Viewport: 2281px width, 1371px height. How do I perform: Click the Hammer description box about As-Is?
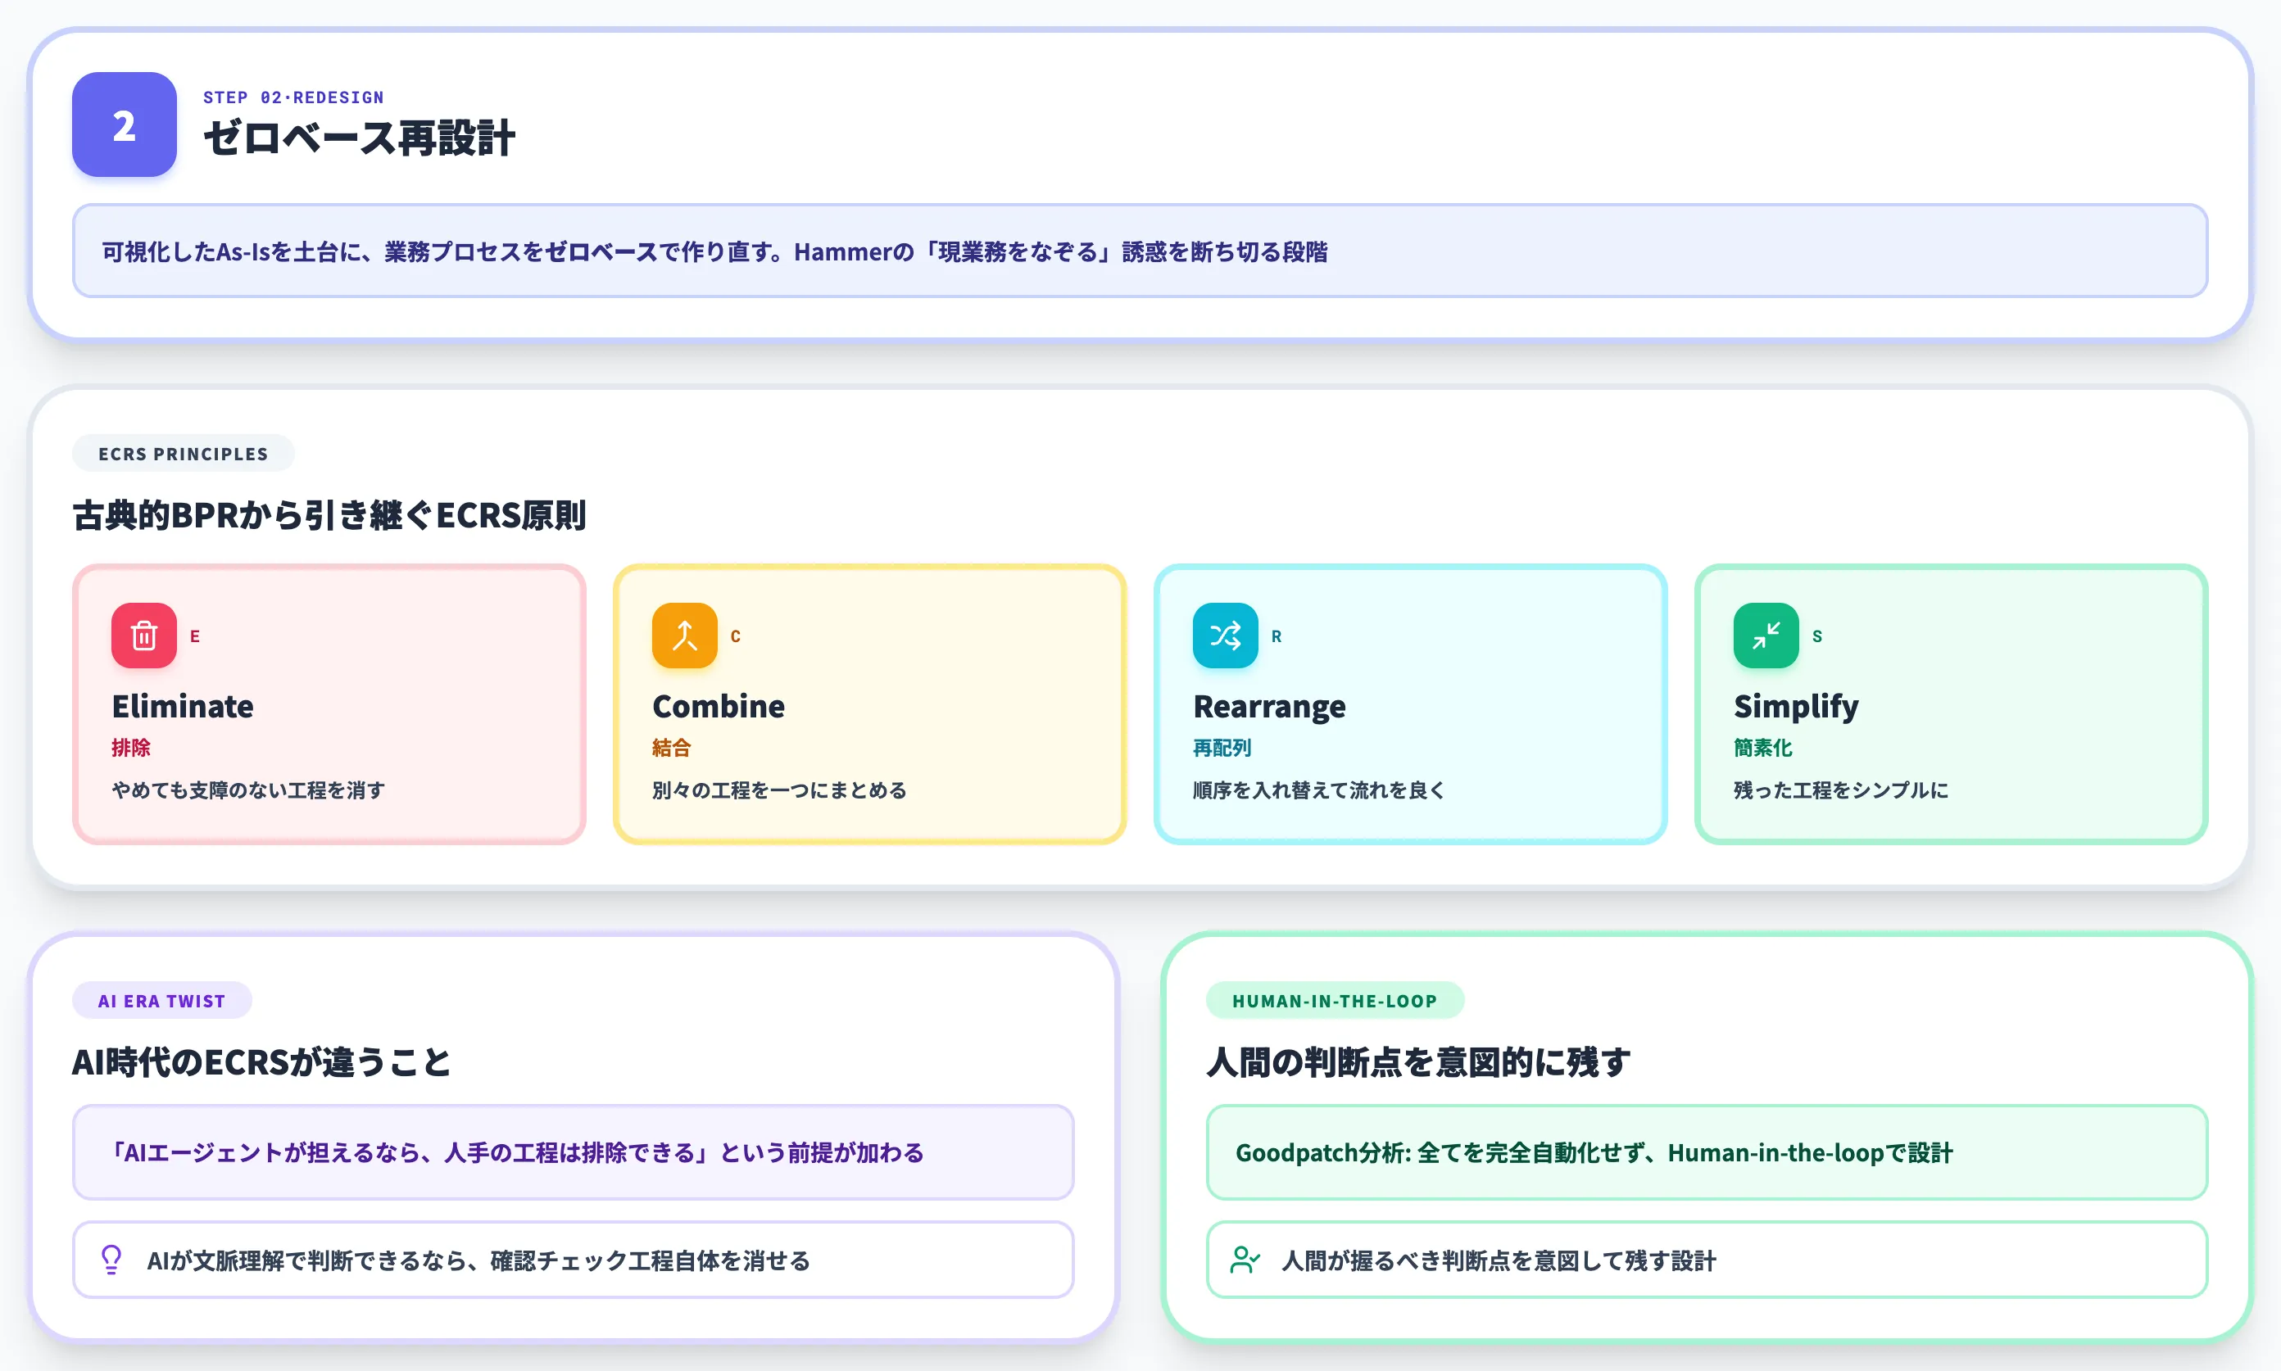tap(1140, 251)
